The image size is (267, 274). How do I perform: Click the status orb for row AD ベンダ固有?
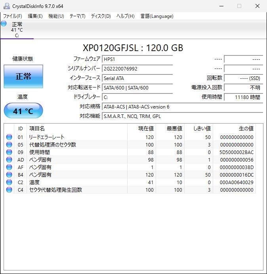click(x=9, y=160)
